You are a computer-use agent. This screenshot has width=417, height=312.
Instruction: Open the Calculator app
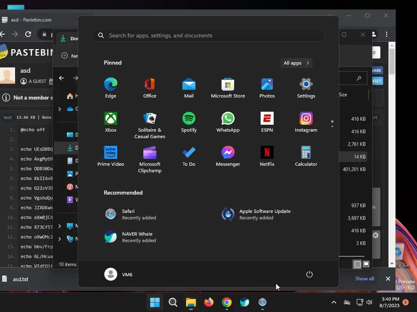[x=306, y=156]
